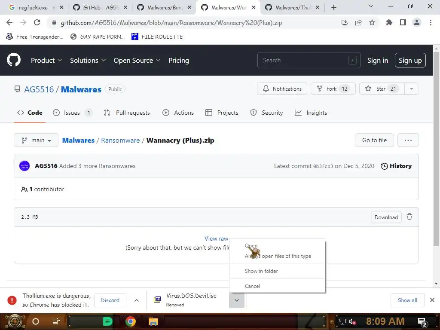The height and width of the screenshot is (330, 440).
Task: Discard the Thallium.exe download
Action: (x=110, y=300)
